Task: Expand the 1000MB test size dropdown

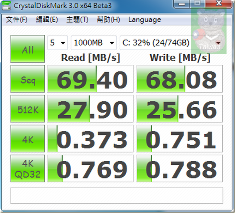Action: click(x=94, y=43)
